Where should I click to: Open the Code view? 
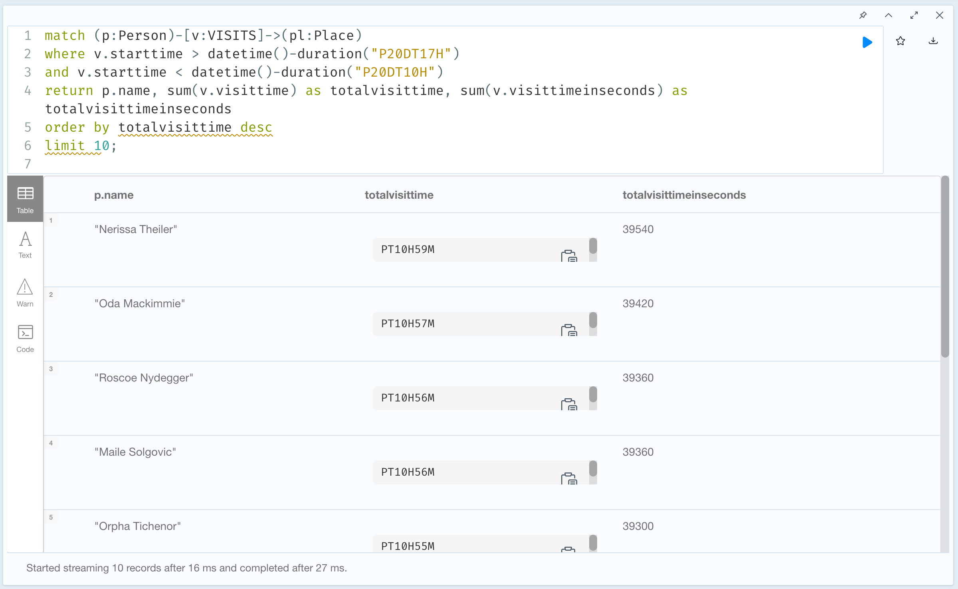coord(25,338)
